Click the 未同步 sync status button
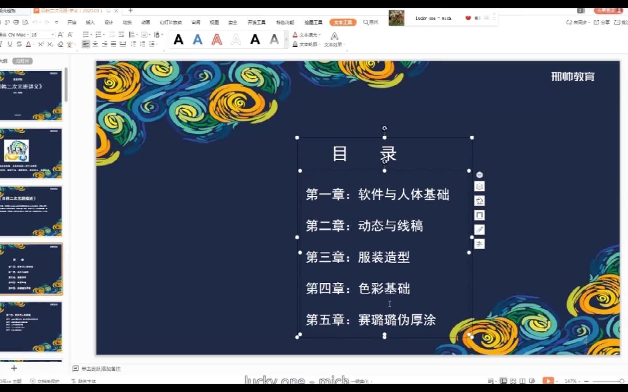628x392 pixels. click(577, 23)
